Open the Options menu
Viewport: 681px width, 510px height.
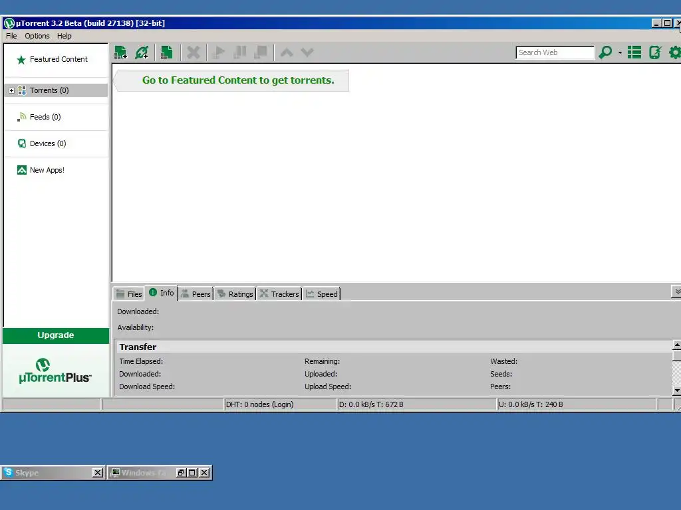point(37,36)
